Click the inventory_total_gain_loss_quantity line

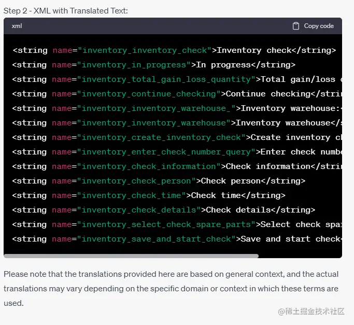tap(177, 79)
